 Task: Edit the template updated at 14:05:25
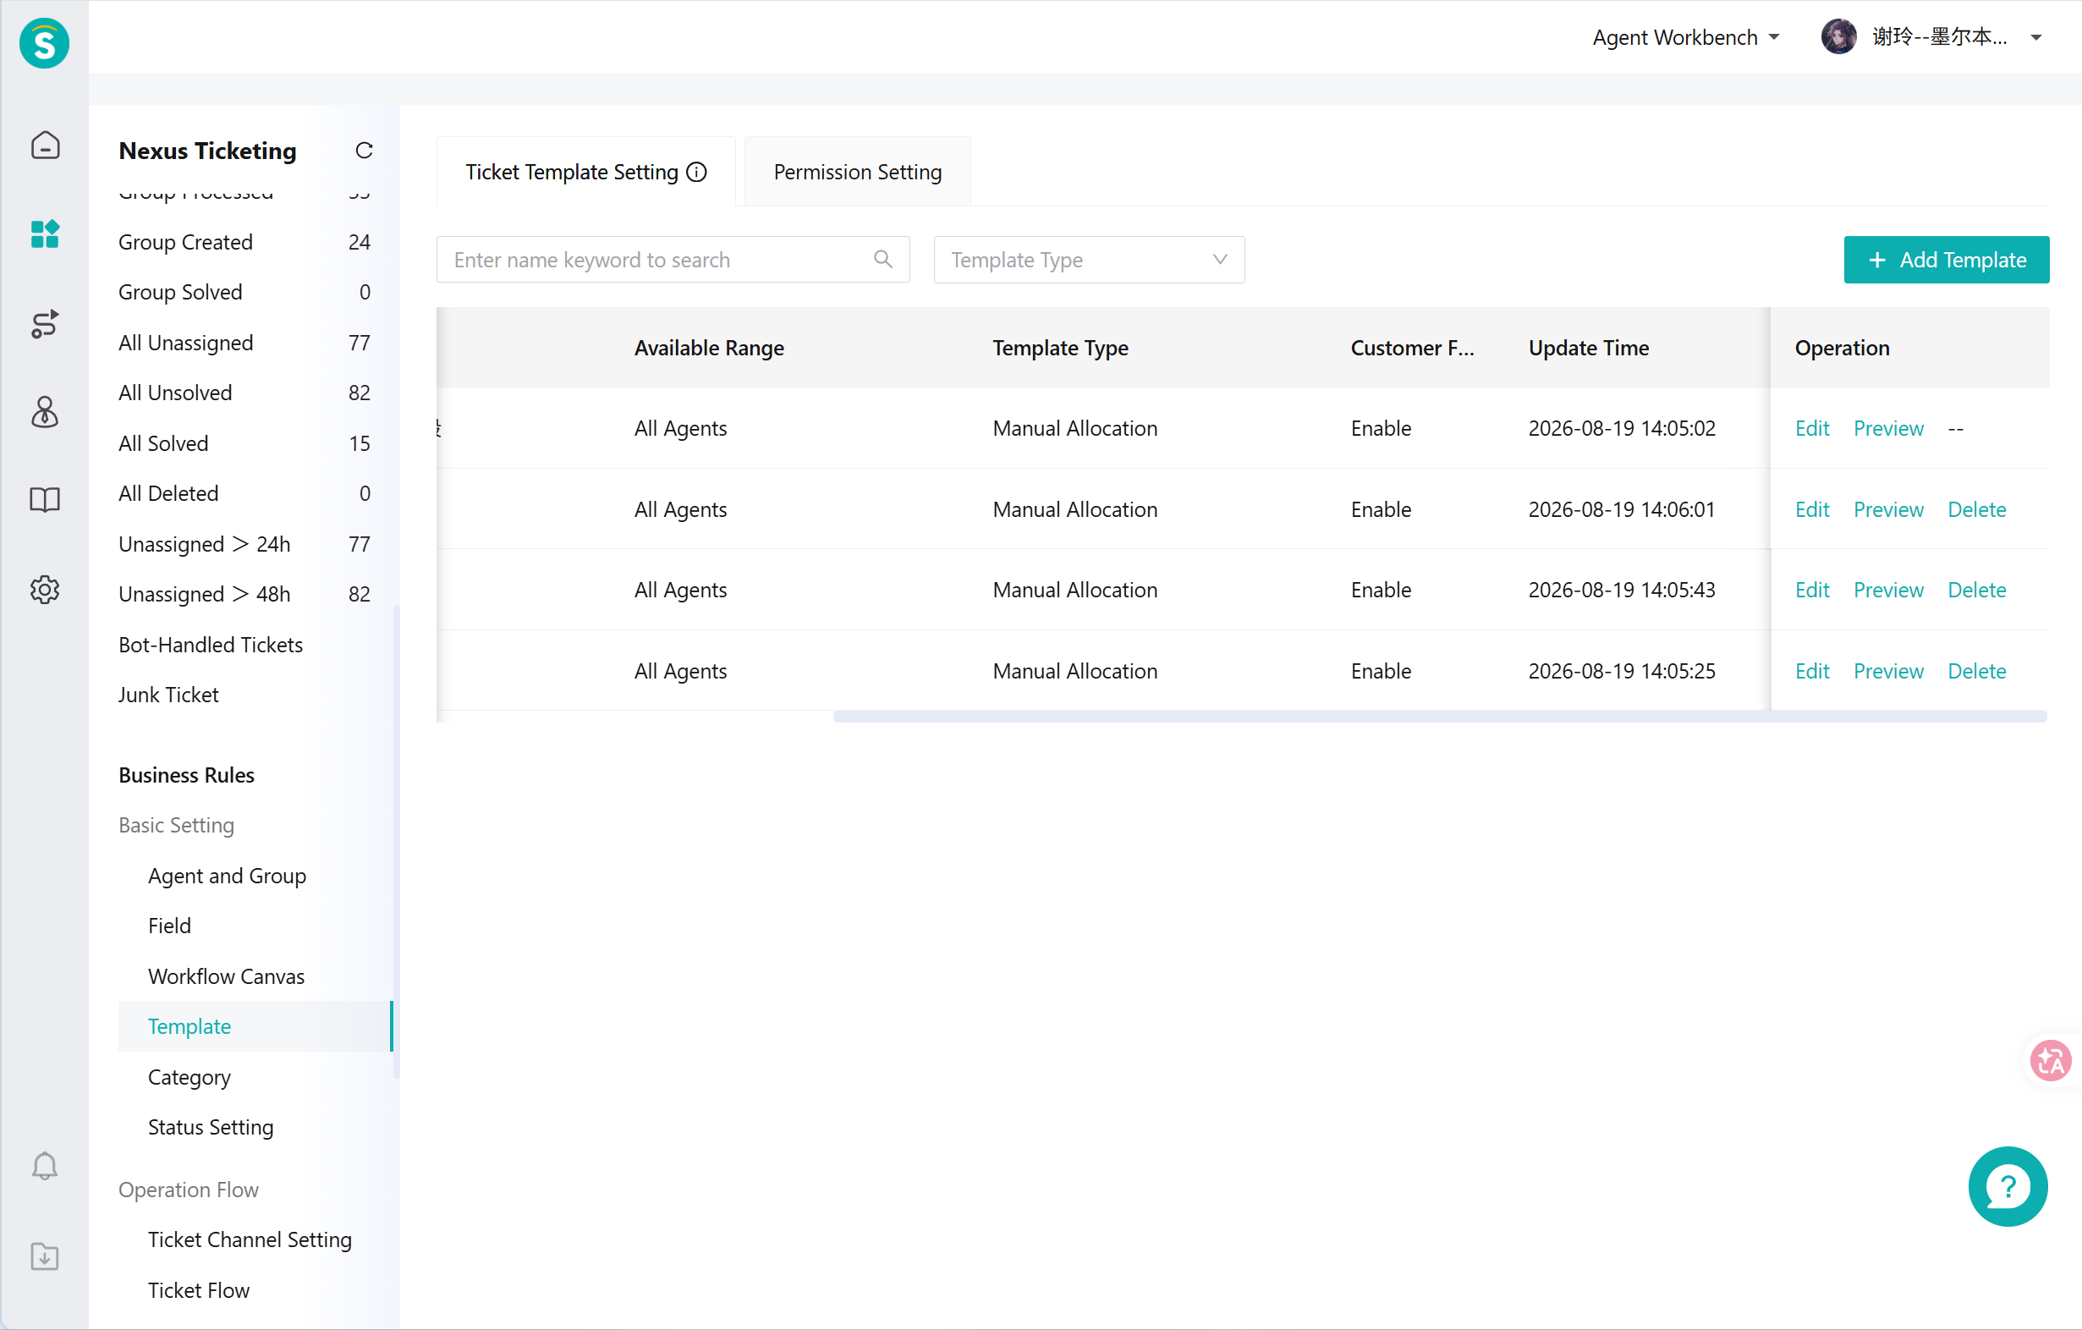[1812, 671]
